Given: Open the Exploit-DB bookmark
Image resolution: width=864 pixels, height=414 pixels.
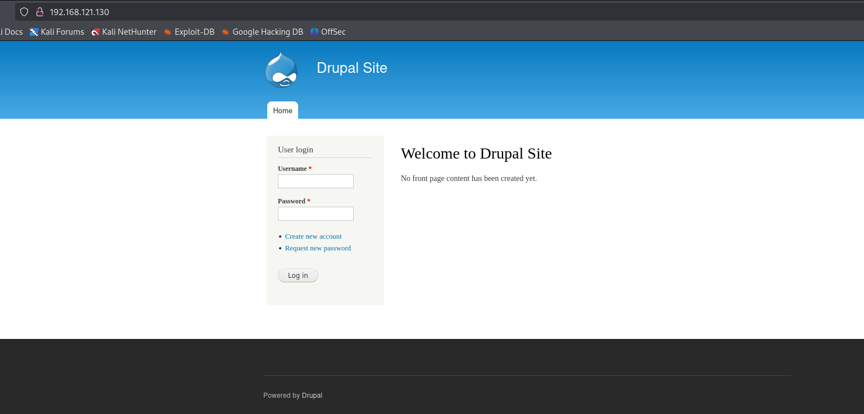Looking at the screenshot, I should [189, 32].
